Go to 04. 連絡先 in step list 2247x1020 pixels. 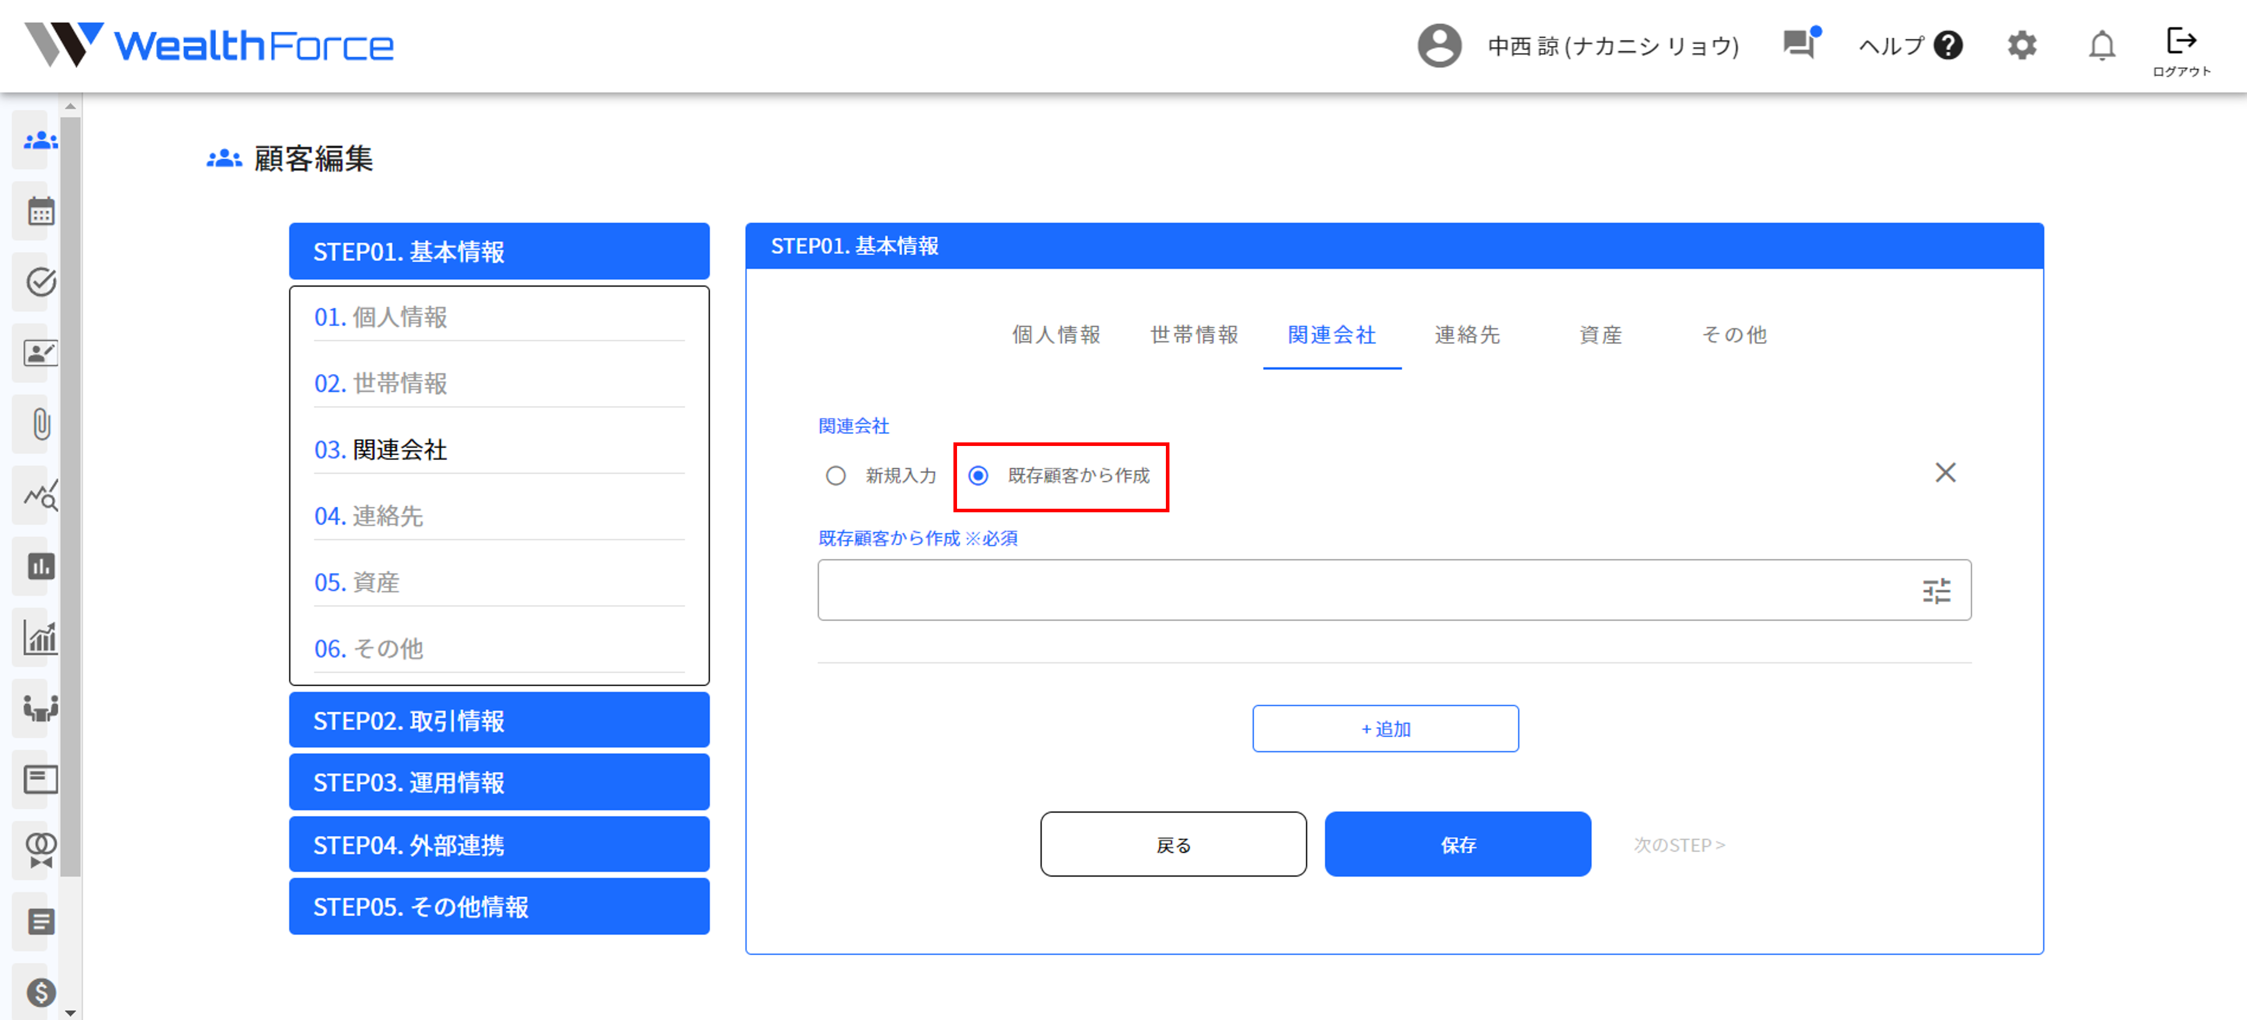tap(499, 515)
